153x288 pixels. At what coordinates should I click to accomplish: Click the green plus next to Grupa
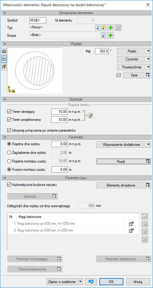coord(110,35)
